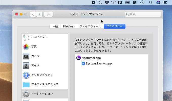172x101 pixels.
Task: Launch Siri from the menu bar
Action: tap(158, 3)
